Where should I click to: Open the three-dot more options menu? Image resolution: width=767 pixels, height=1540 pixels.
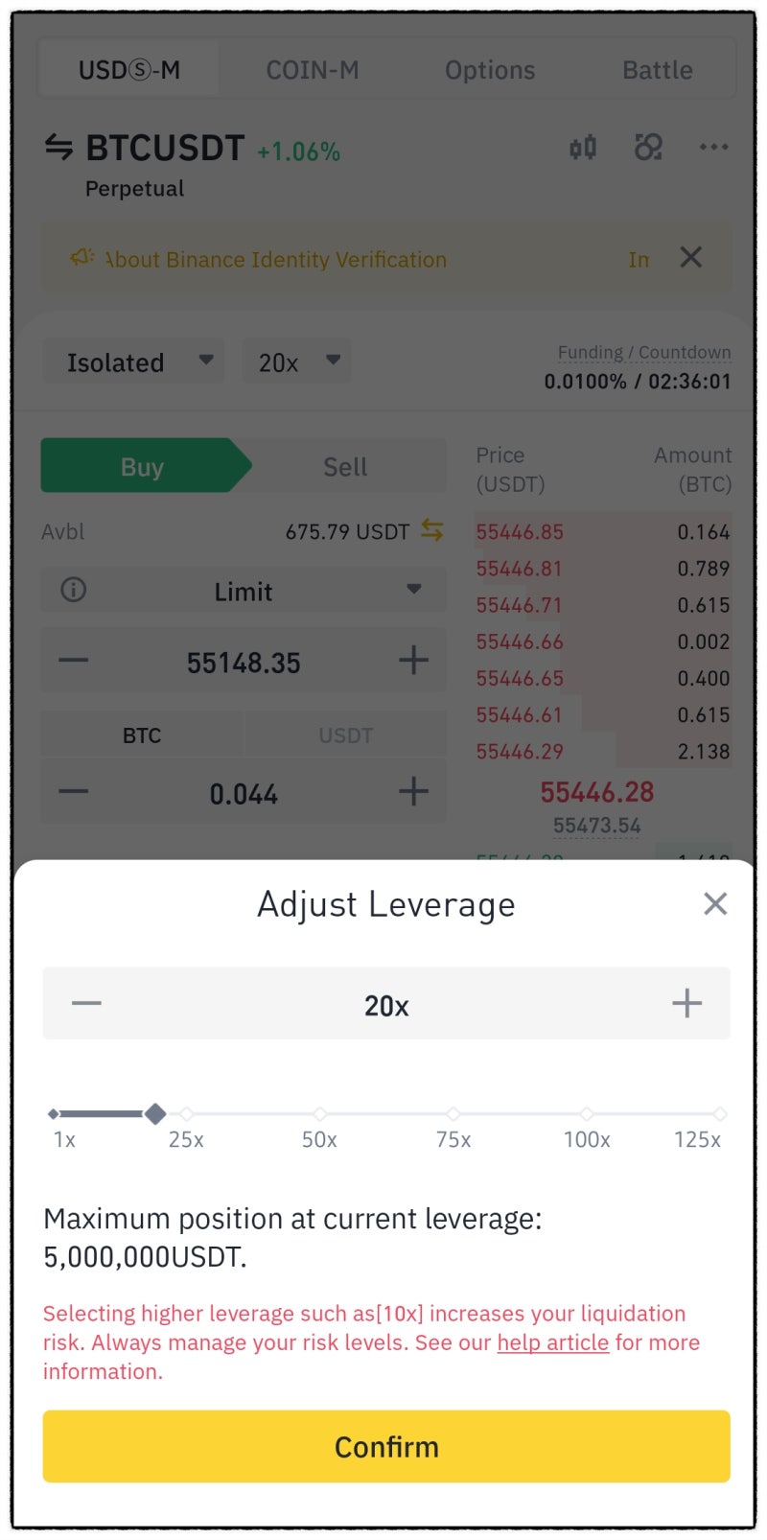click(x=713, y=148)
